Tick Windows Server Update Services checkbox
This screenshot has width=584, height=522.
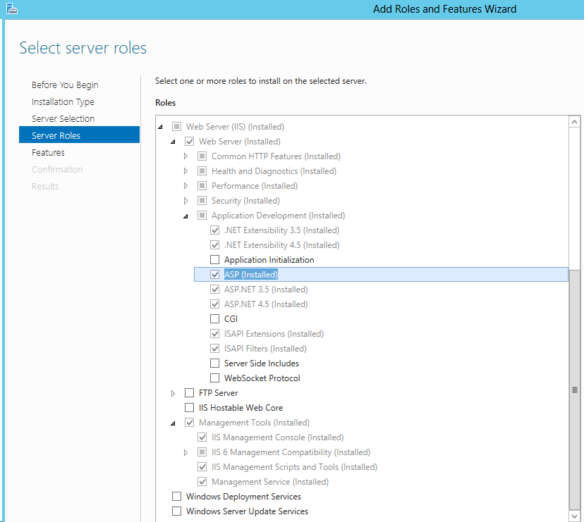177,511
